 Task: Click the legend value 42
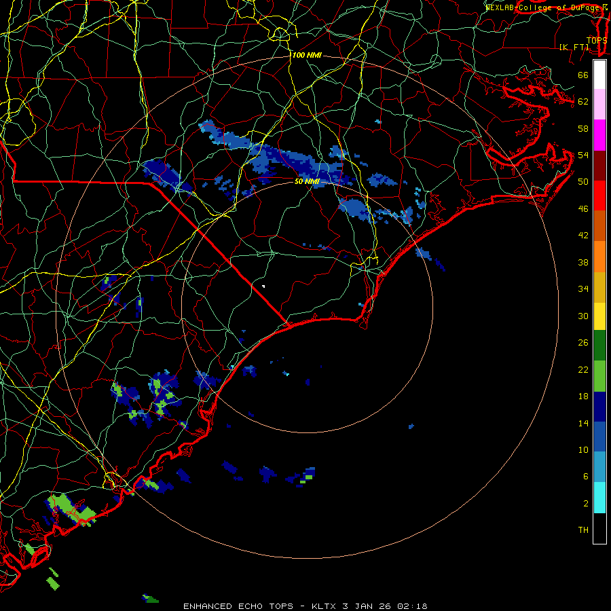[583, 236]
